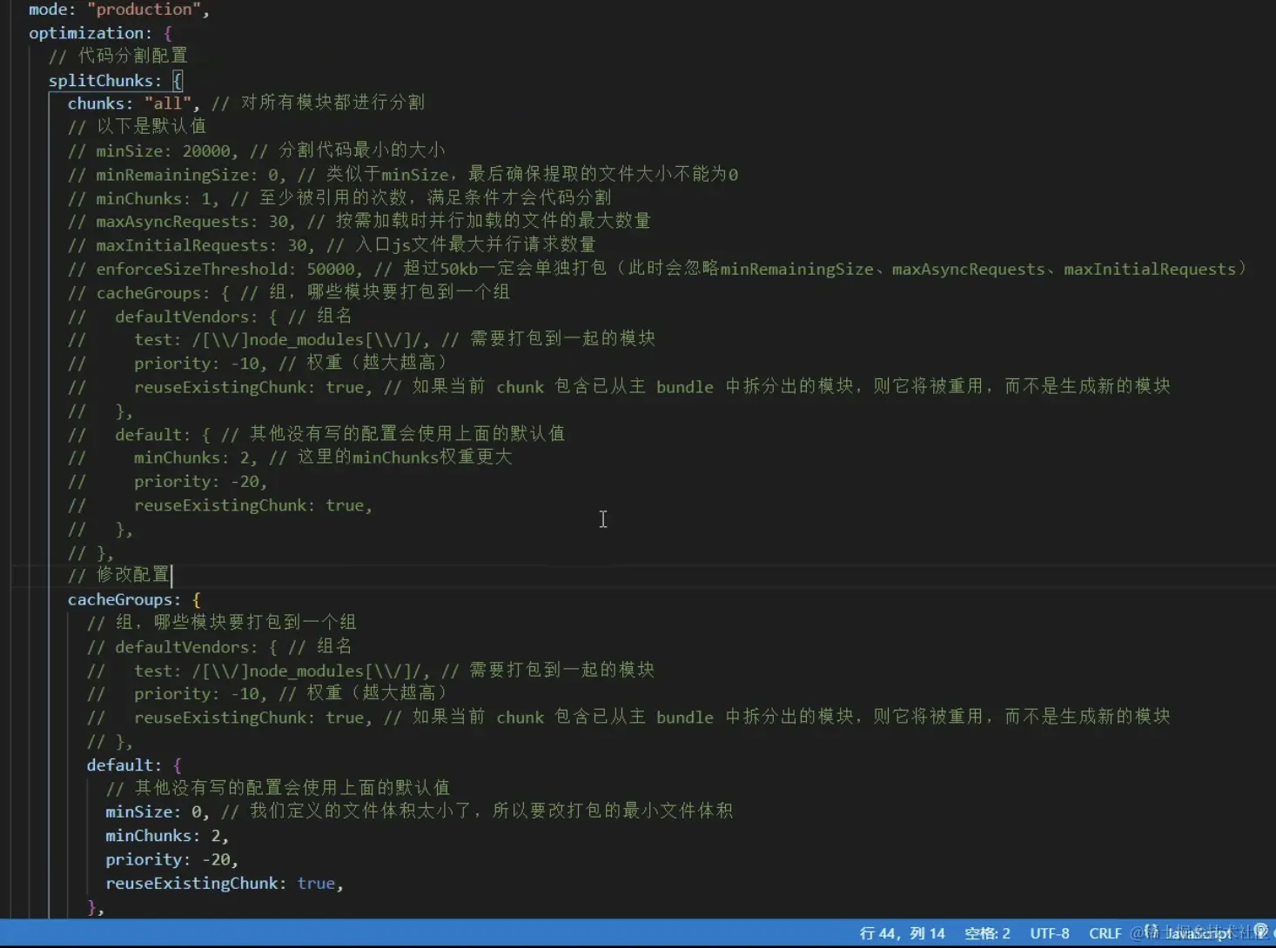Click the uncommented 'default: {' line
This screenshot has height=948, width=1276.
[134, 765]
